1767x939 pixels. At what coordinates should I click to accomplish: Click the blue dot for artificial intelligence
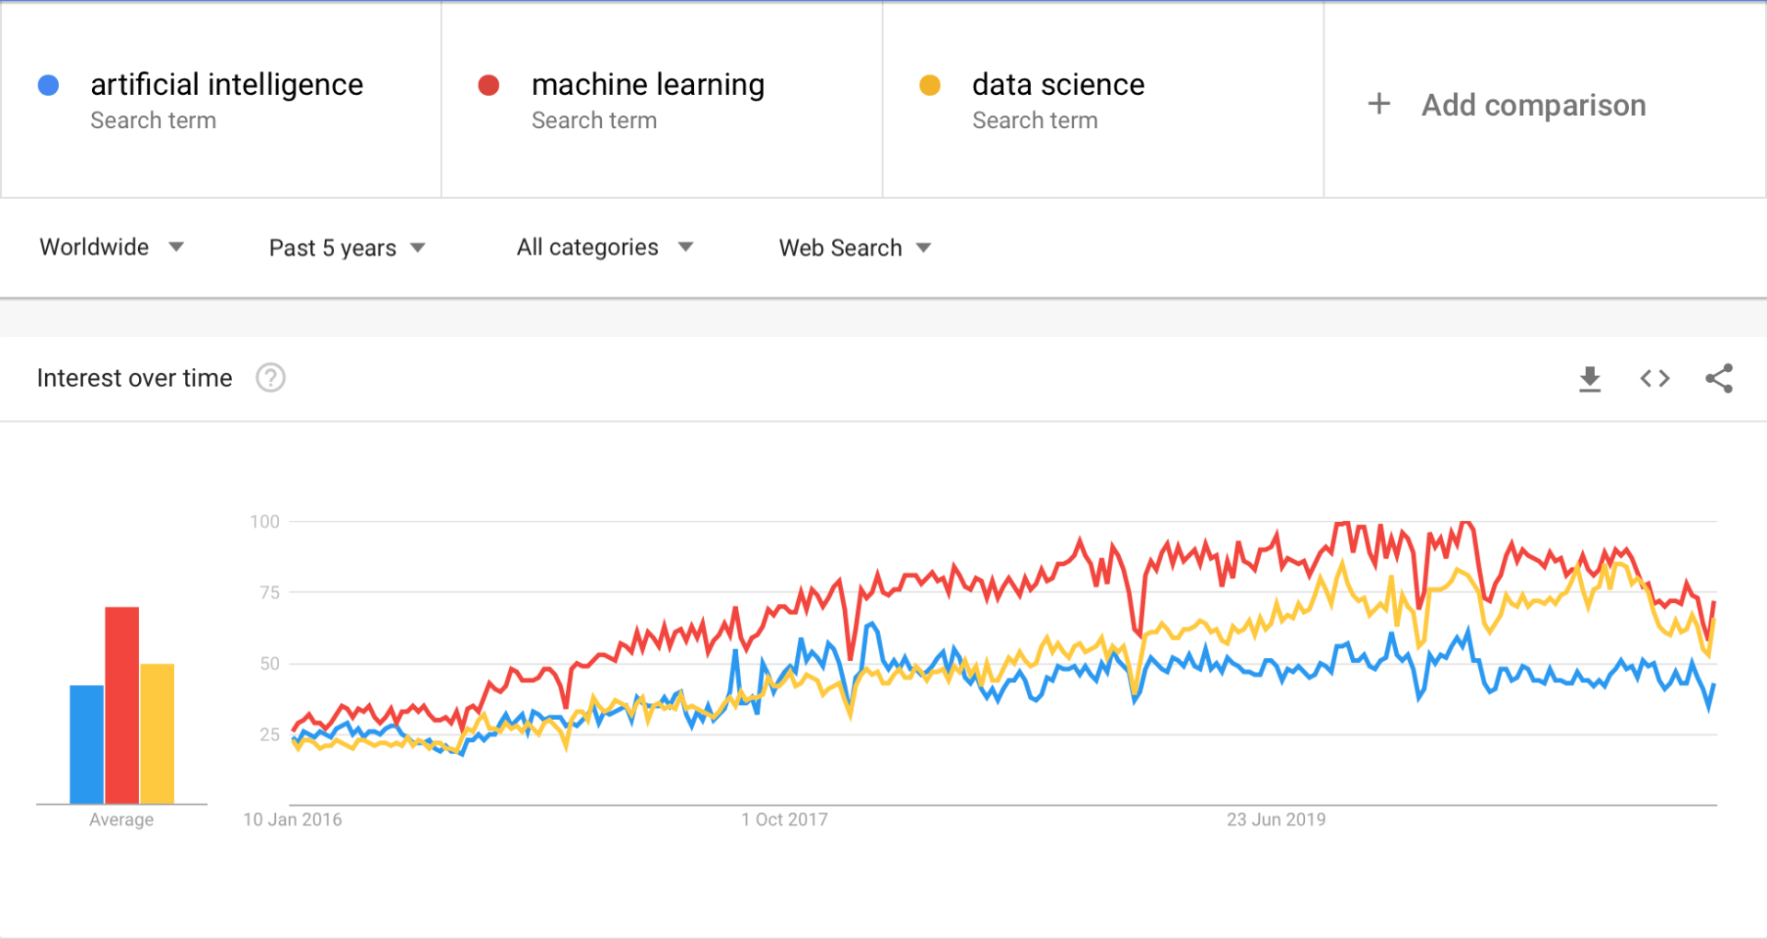(48, 84)
